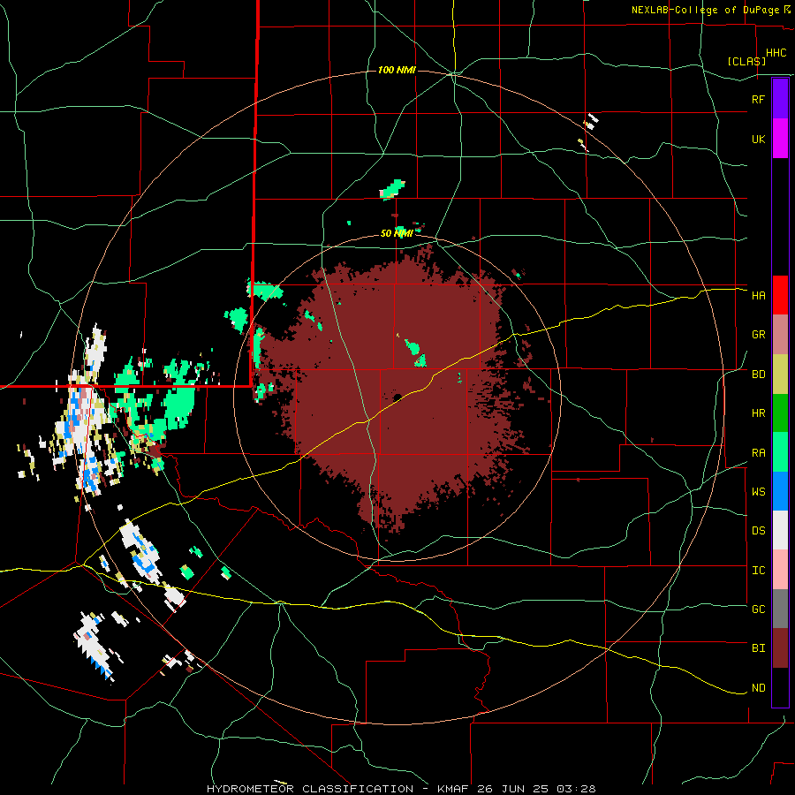Click the RA legend label

click(x=758, y=453)
